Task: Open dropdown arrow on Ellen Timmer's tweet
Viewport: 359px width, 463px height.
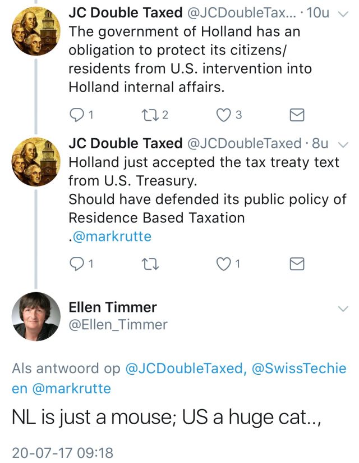Action: [343, 308]
